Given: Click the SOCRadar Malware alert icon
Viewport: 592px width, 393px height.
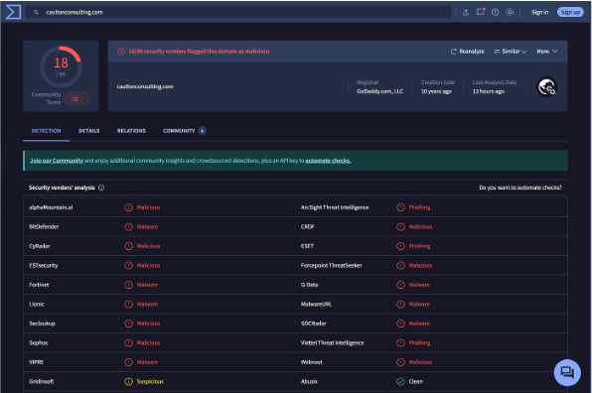Looking at the screenshot, I should click(x=400, y=324).
